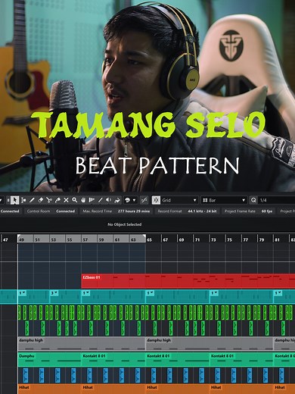Select the orange Hihat clip at bar 57

pos(113,389)
